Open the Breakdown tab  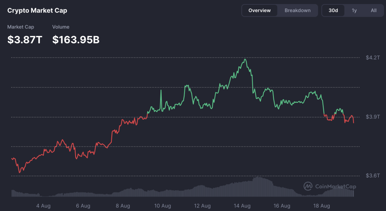point(298,10)
